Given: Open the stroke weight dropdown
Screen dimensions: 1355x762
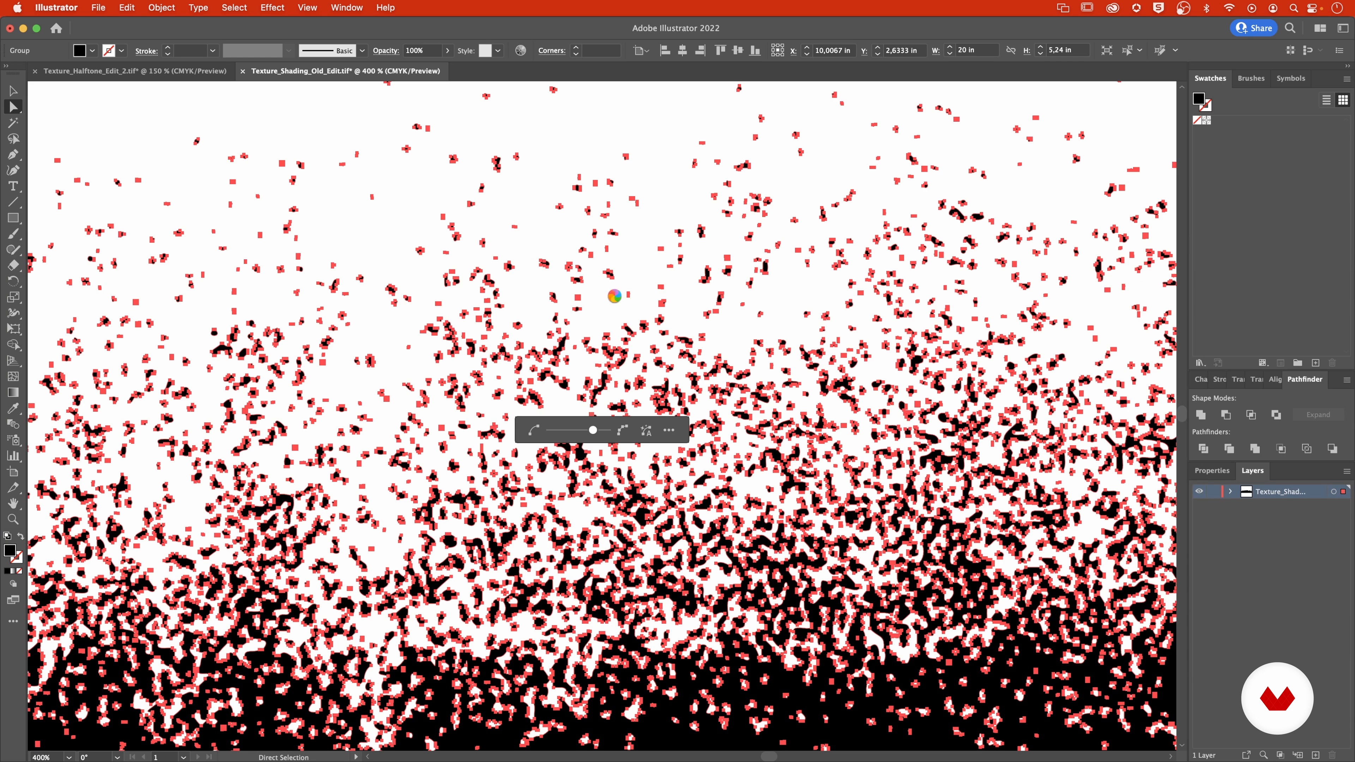Looking at the screenshot, I should pos(212,50).
